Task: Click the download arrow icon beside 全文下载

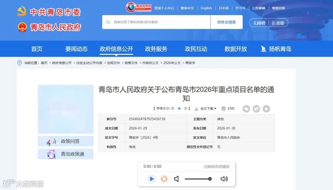Action: coord(196,109)
